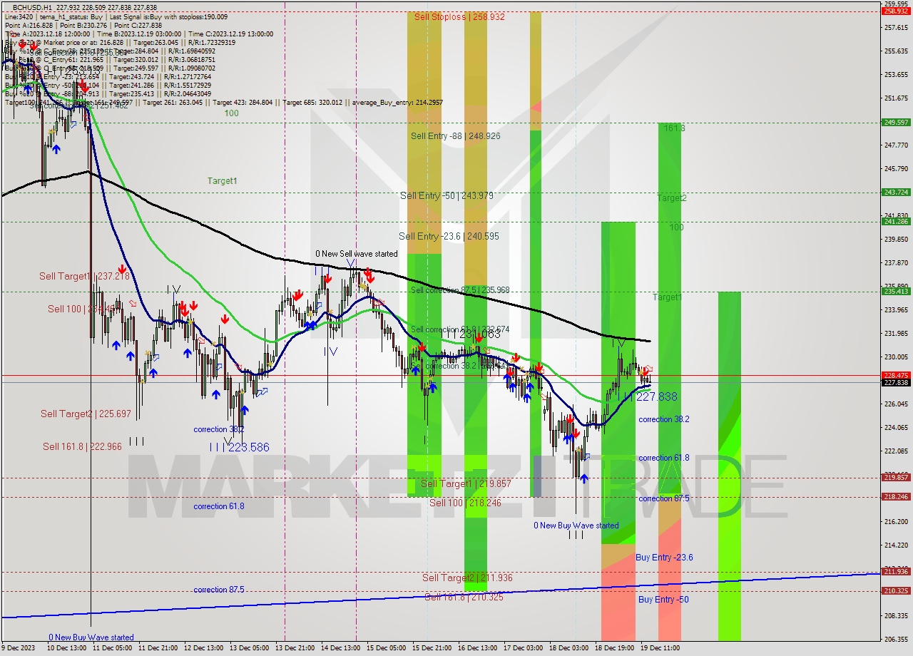Click the 'Sell Target2 | 225.697' label
This screenshot has width=913, height=656.
[86, 414]
